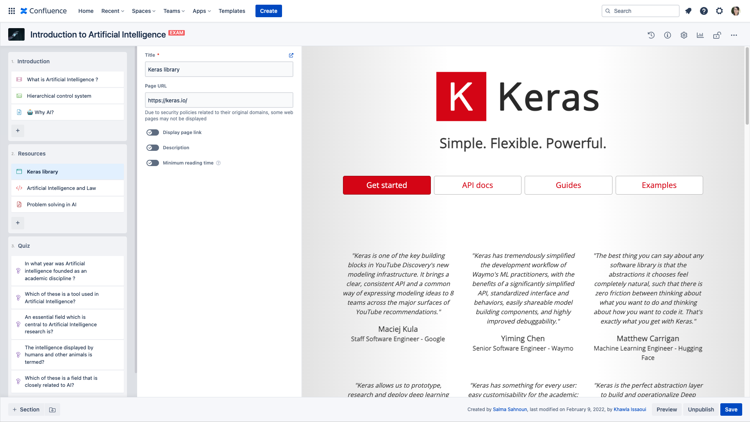Edit the Title input field

pyautogui.click(x=219, y=69)
